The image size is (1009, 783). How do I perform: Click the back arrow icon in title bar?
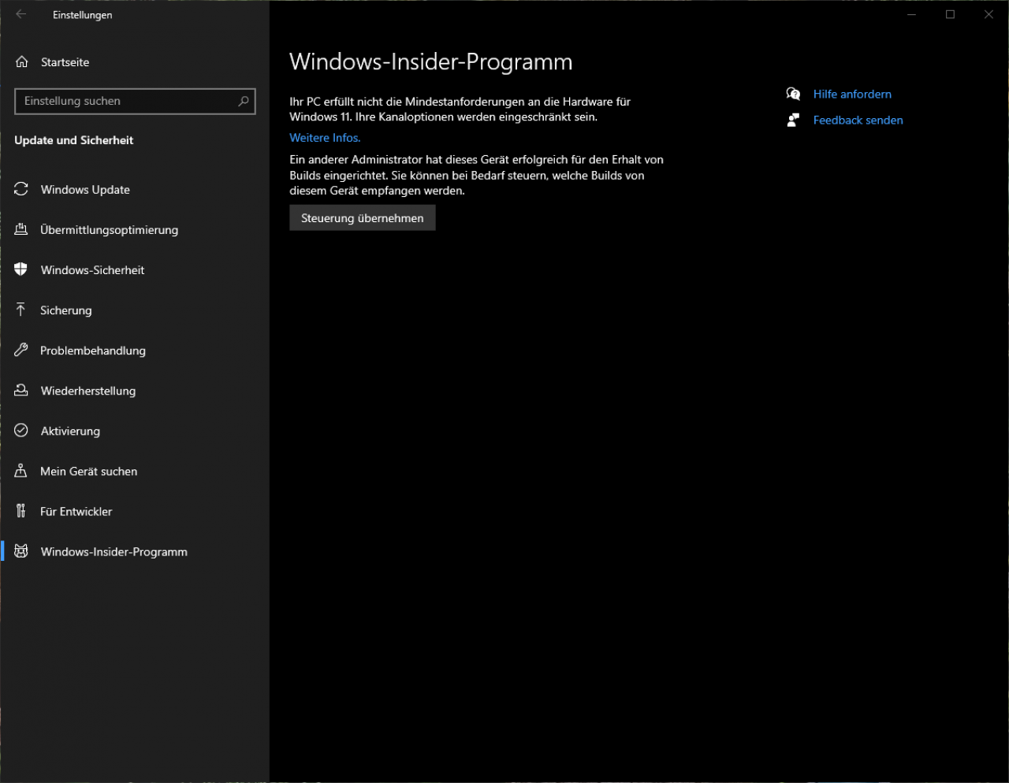tap(20, 14)
